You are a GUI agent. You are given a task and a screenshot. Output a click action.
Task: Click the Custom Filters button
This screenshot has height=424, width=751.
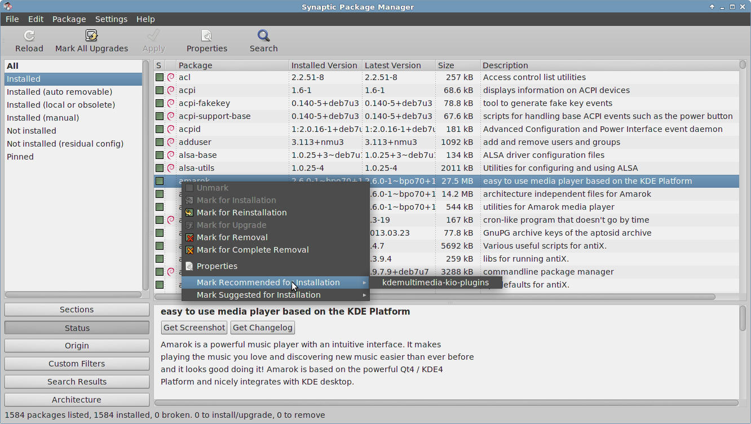pos(77,364)
